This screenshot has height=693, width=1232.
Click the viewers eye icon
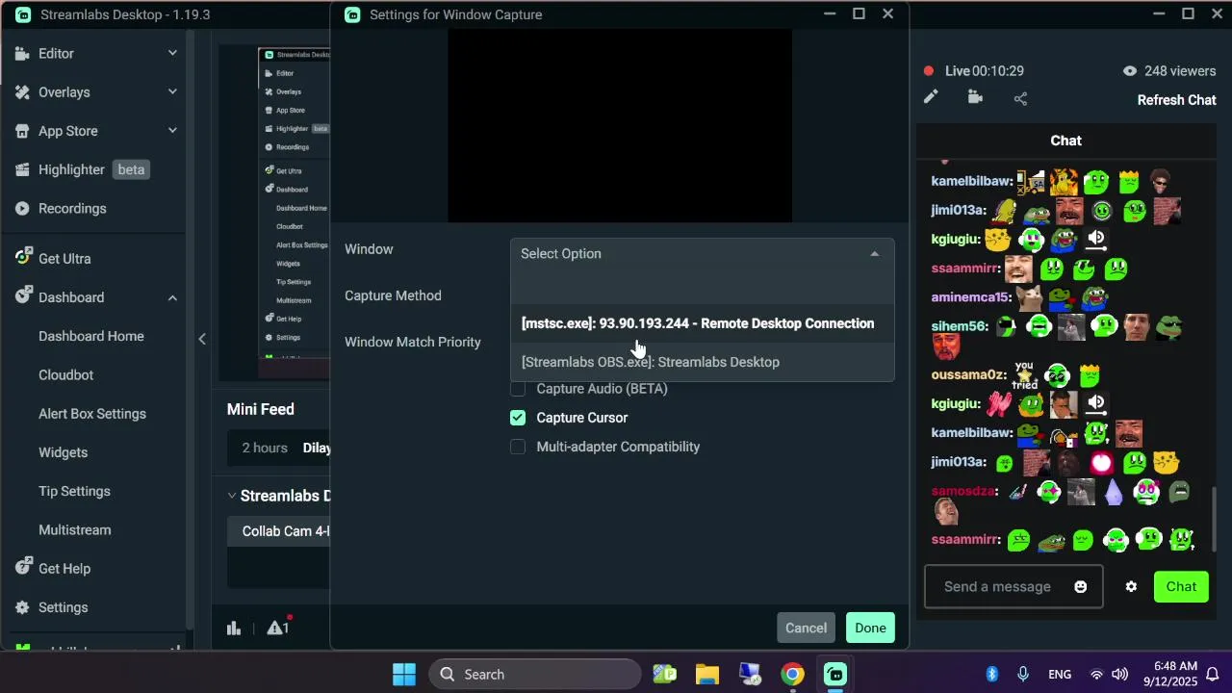tap(1130, 71)
